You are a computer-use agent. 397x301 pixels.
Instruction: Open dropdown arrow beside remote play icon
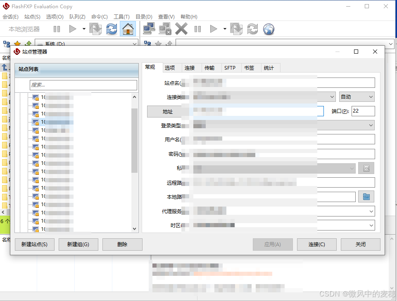click(225, 29)
